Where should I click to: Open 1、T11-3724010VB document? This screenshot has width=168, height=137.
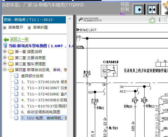coord(44,82)
